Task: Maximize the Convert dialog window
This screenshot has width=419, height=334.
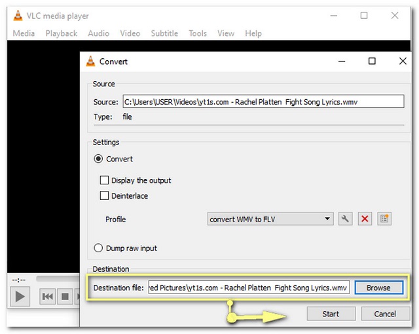Action: pos(372,61)
